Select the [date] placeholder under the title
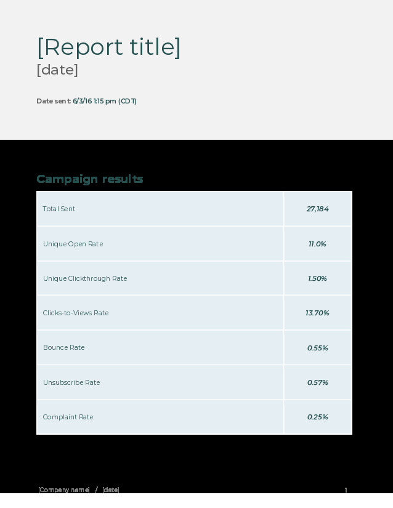The image size is (393, 508). click(57, 70)
